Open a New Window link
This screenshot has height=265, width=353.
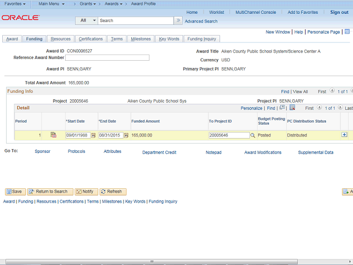click(278, 32)
